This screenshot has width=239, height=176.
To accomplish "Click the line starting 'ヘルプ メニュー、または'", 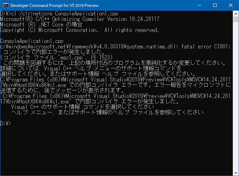I will pyautogui.click(x=107, y=112).
